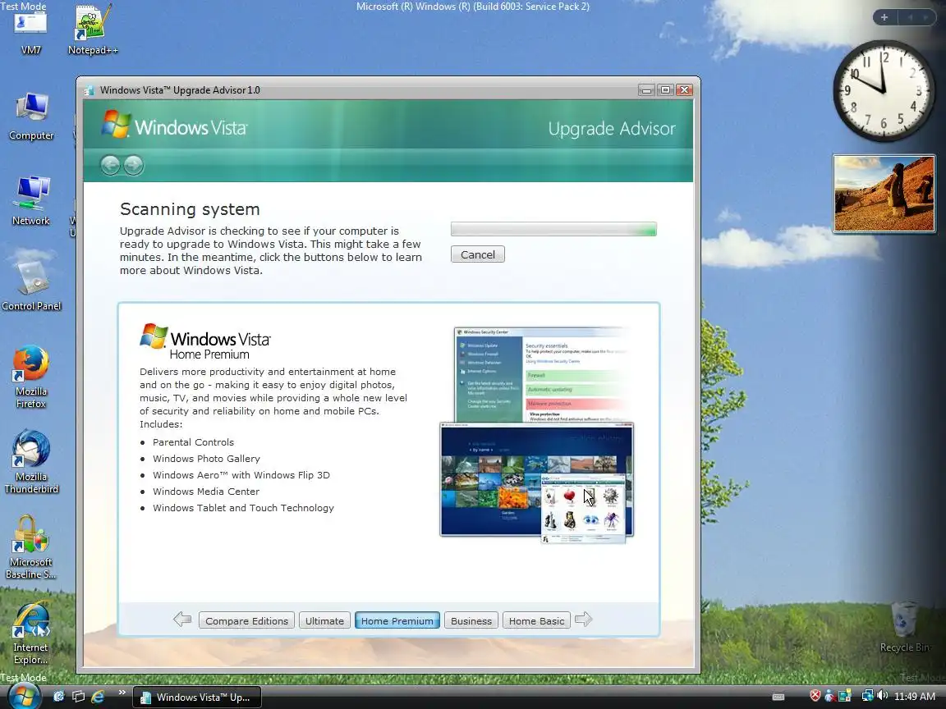Image resolution: width=946 pixels, height=709 pixels.
Task: Click the sidebar add gadget plus button
Action: pyautogui.click(x=884, y=17)
